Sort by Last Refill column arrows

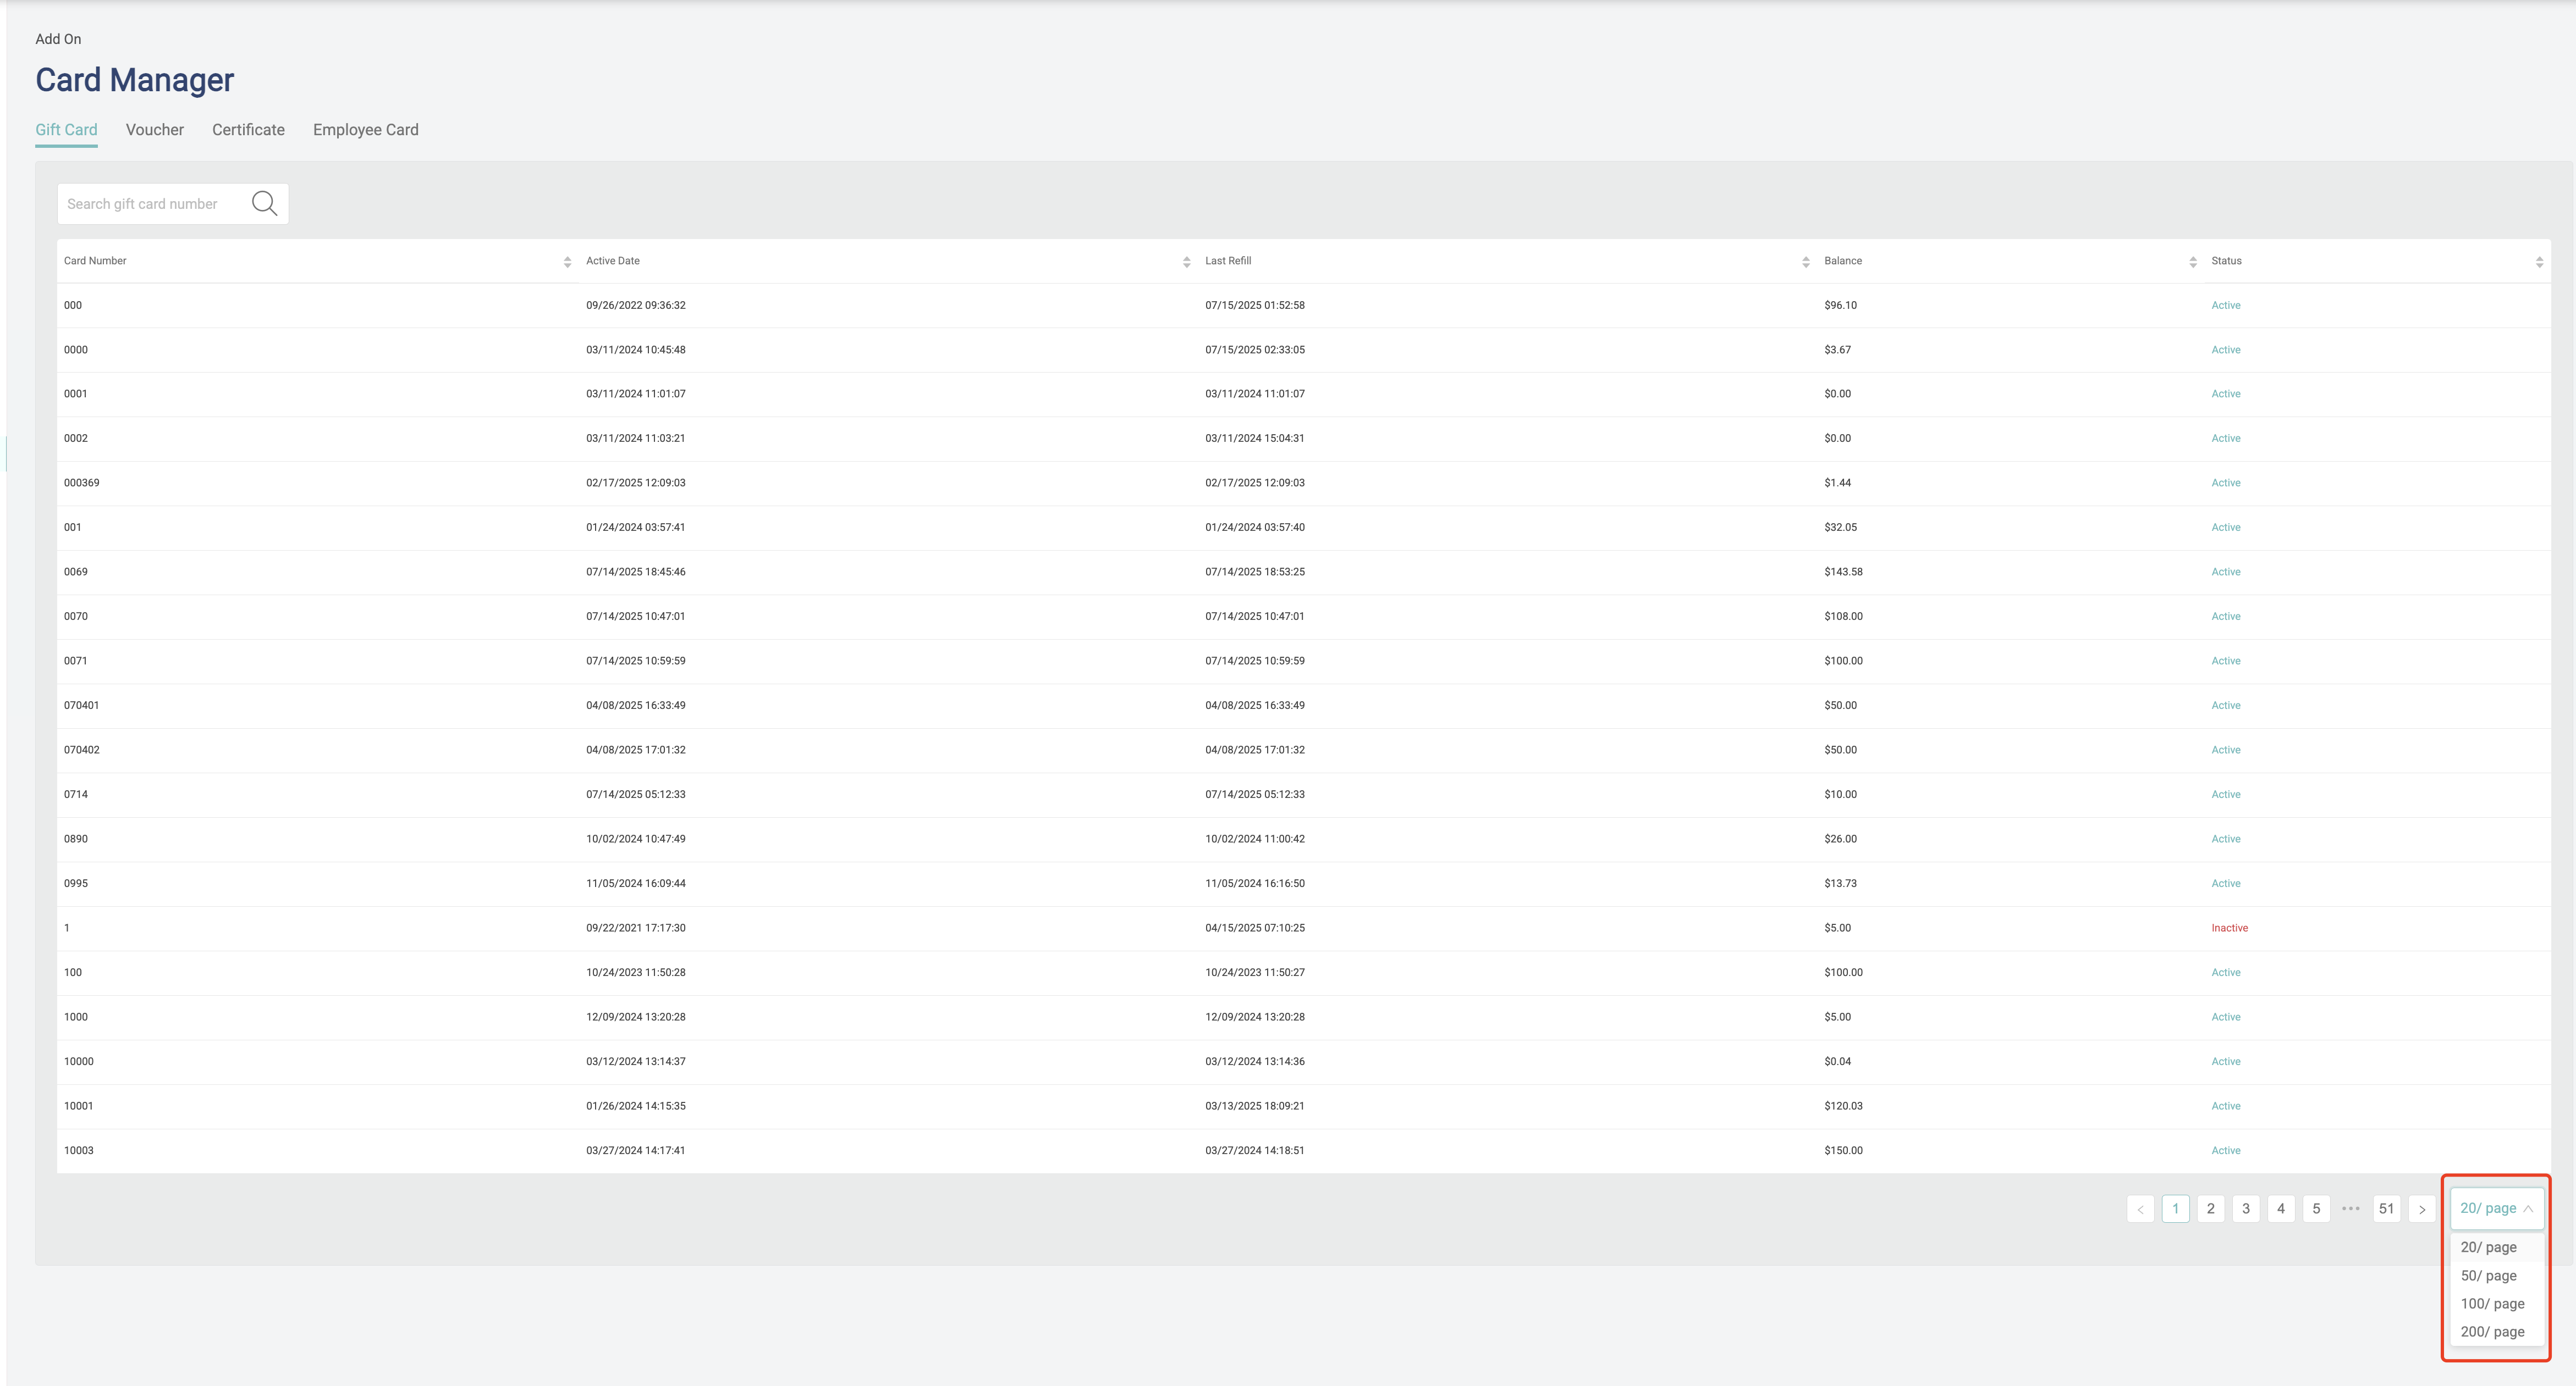tap(1805, 262)
